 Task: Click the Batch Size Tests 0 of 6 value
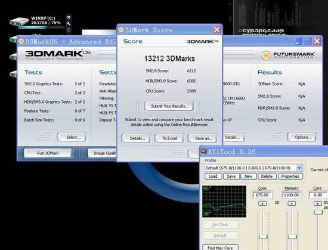coord(80,120)
